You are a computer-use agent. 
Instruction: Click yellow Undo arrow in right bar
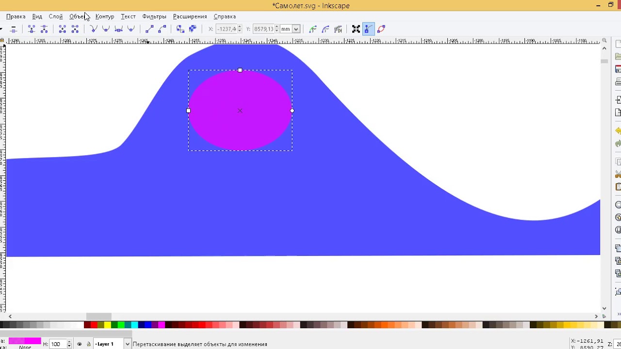click(x=618, y=131)
